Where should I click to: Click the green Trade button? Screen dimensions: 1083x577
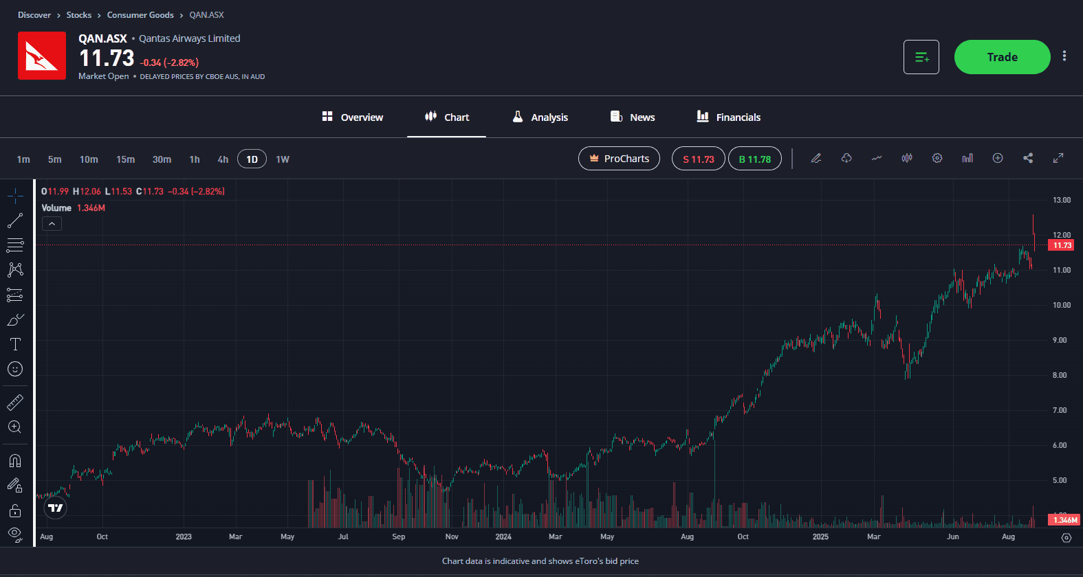coord(1003,57)
